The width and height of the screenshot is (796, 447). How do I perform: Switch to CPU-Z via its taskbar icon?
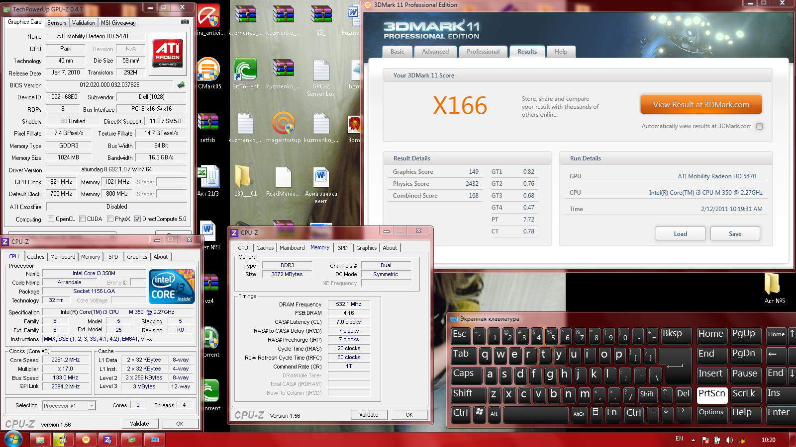[107, 440]
